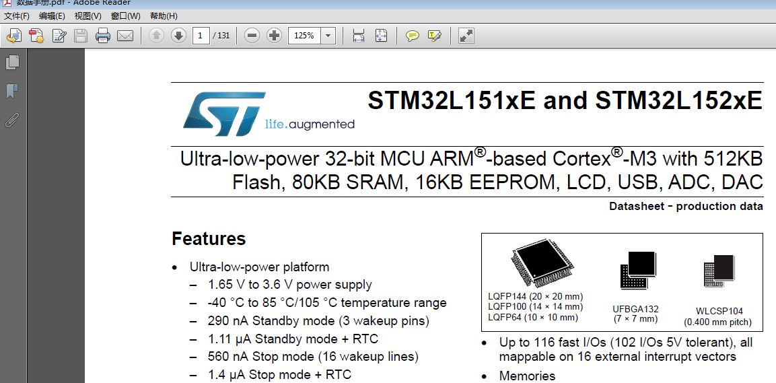The height and width of the screenshot is (383, 776).
Task: Print the document using printer icon
Action: coord(103,36)
